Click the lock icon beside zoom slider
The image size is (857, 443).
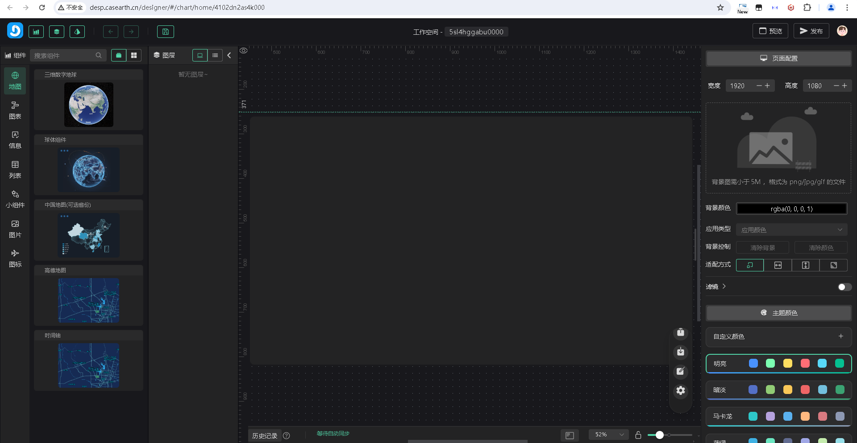(638, 435)
